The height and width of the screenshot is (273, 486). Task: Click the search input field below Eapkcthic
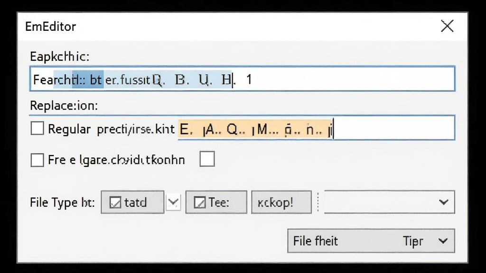click(243, 79)
